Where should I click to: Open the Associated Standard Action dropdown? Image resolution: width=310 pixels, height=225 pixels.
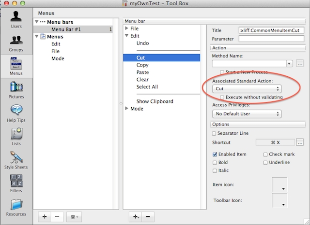(247, 89)
